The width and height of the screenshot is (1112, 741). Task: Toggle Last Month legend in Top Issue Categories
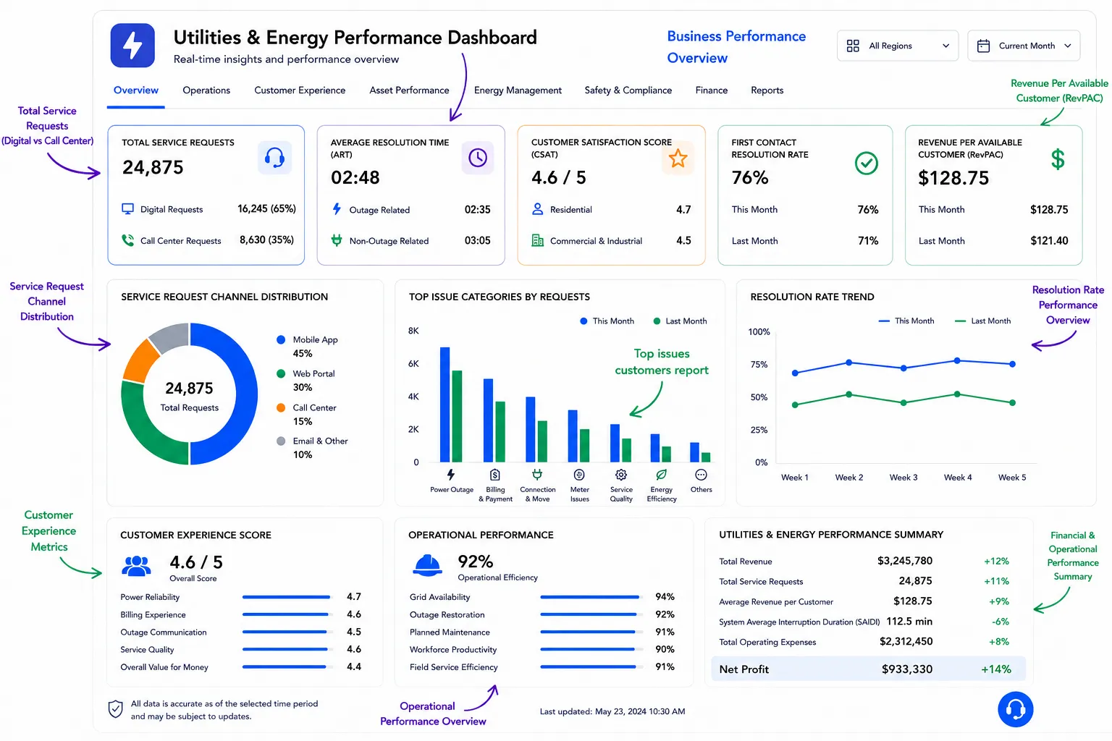tap(680, 321)
